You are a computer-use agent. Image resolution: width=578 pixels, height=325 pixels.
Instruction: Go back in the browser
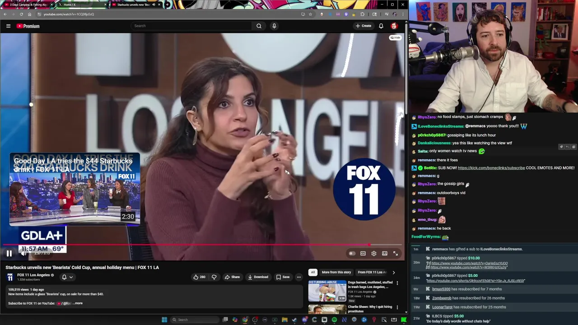(5, 14)
